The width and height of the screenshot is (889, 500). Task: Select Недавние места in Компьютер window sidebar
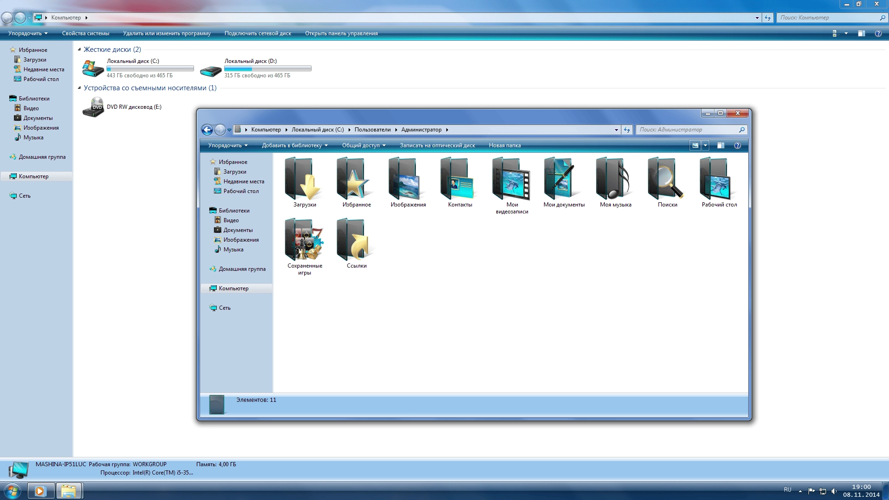tap(44, 69)
